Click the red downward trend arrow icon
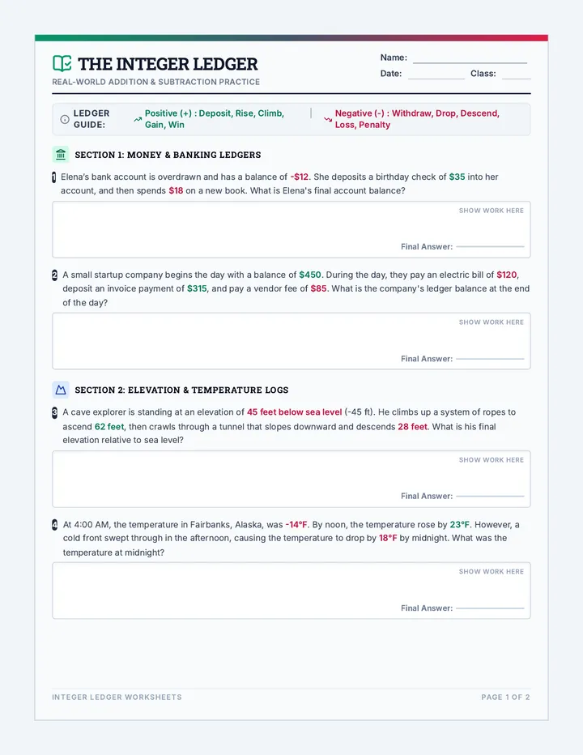 point(328,119)
